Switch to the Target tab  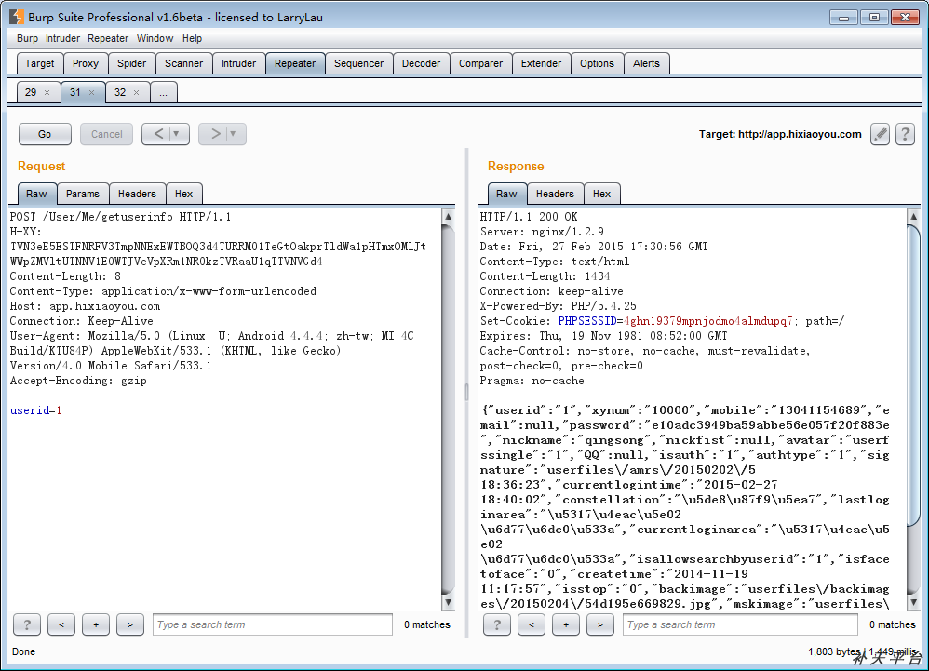(x=40, y=63)
